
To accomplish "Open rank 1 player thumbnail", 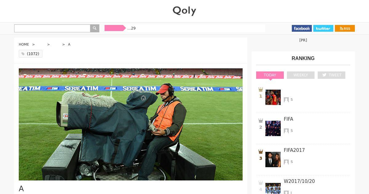I will pyautogui.click(x=273, y=97).
